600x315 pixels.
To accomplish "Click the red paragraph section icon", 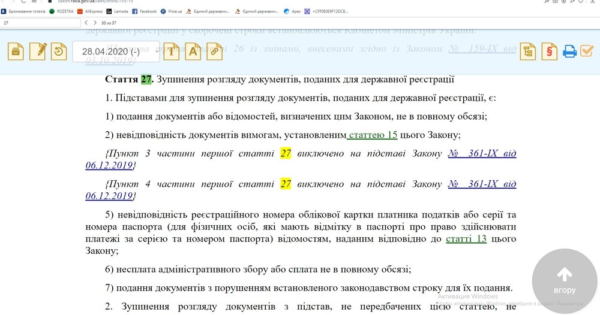I will [550, 51].
